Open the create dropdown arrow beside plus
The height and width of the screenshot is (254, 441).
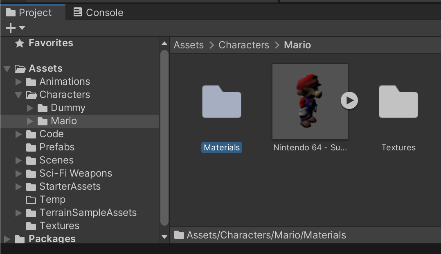(22, 28)
